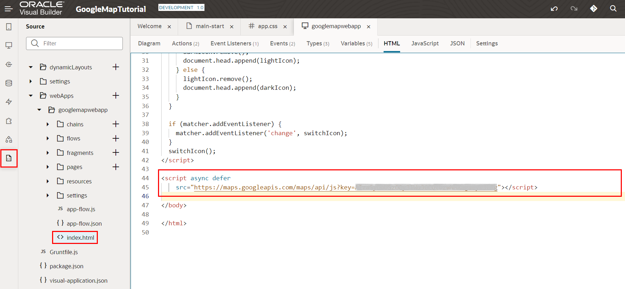
Task: Expand the chains folder
Action: pyautogui.click(x=48, y=124)
